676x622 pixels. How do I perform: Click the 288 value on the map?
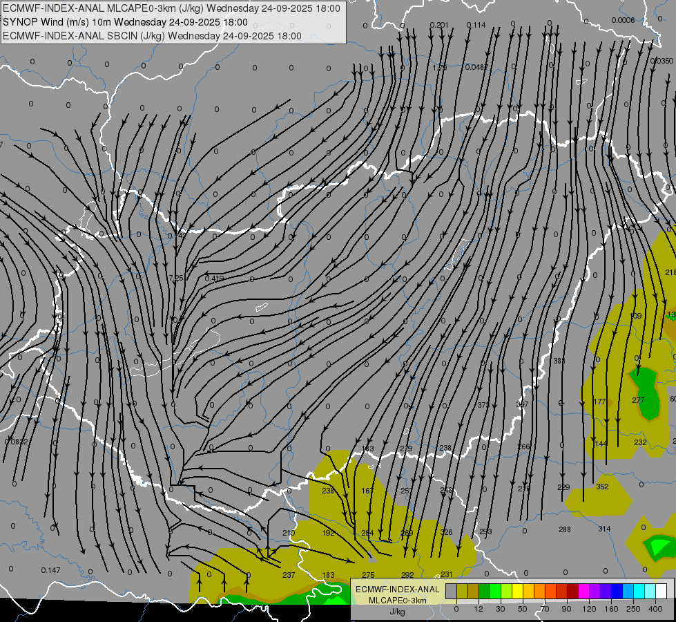pyautogui.click(x=565, y=529)
